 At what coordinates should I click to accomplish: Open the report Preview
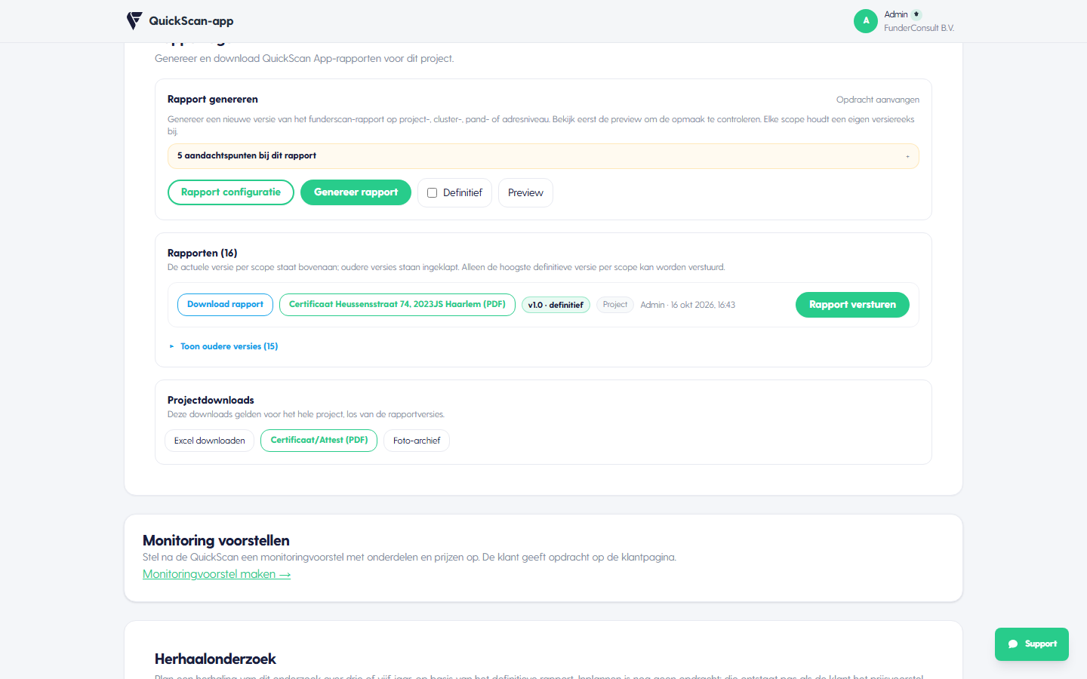pos(525,193)
